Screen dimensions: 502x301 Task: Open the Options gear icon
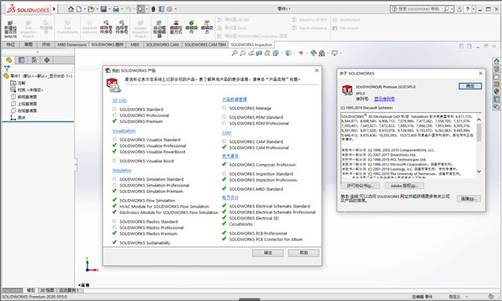[170, 9]
